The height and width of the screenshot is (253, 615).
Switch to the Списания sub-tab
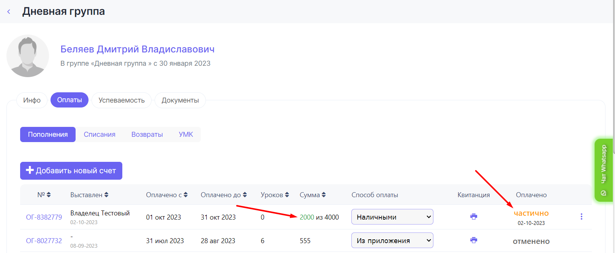(100, 134)
